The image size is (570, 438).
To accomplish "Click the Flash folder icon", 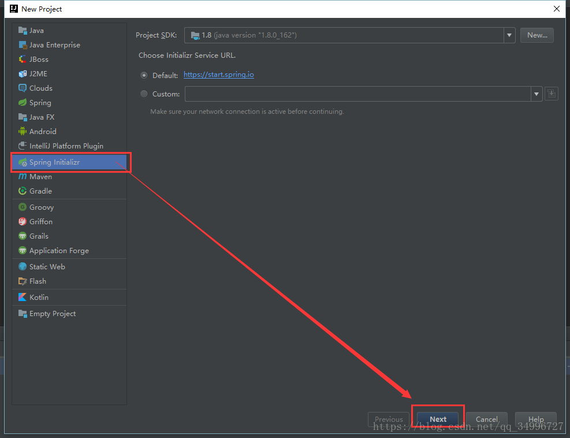I will pos(23,281).
